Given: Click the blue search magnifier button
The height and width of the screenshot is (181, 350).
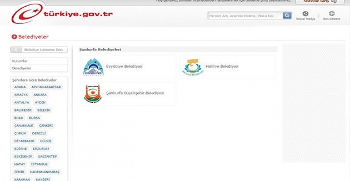Looking at the screenshot, I should 287,16.
